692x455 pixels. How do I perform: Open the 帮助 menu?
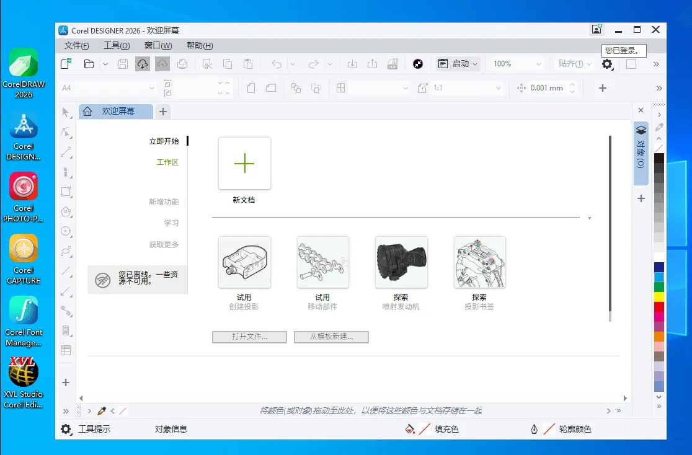point(200,45)
